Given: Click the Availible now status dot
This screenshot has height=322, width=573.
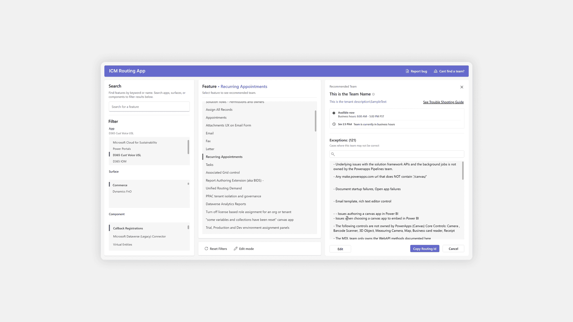Looking at the screenshot, I should pyautogui.click(x=334, y=113).
